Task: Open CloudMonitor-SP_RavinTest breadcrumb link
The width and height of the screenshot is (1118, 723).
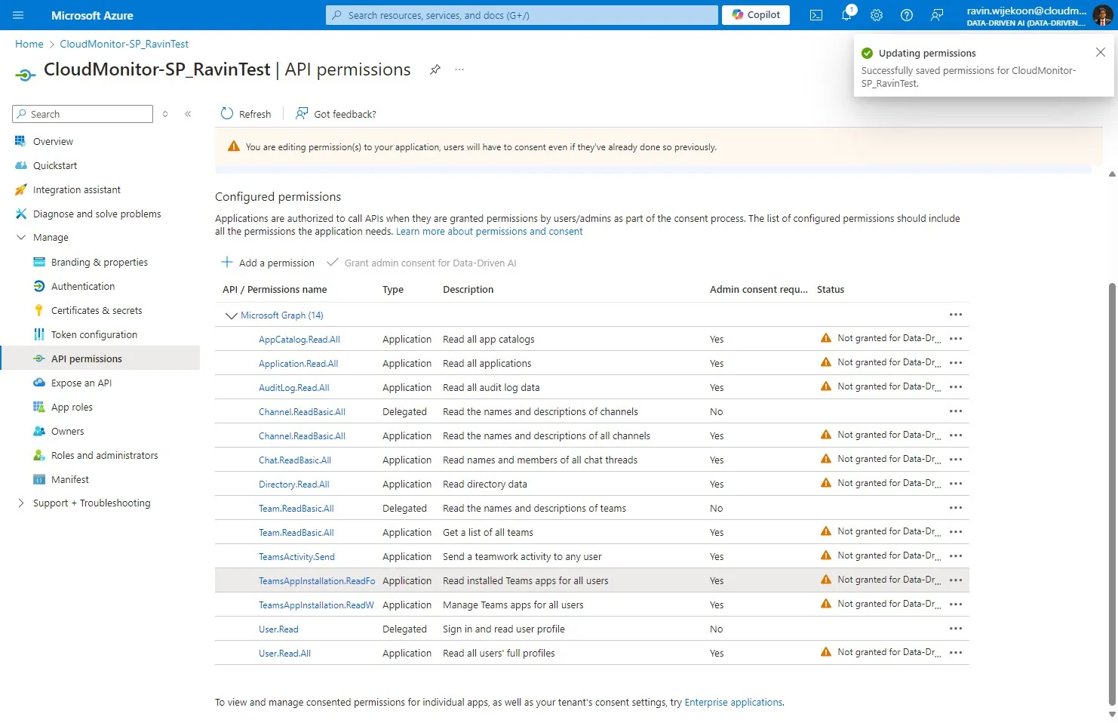Action: tap(124, 44)
